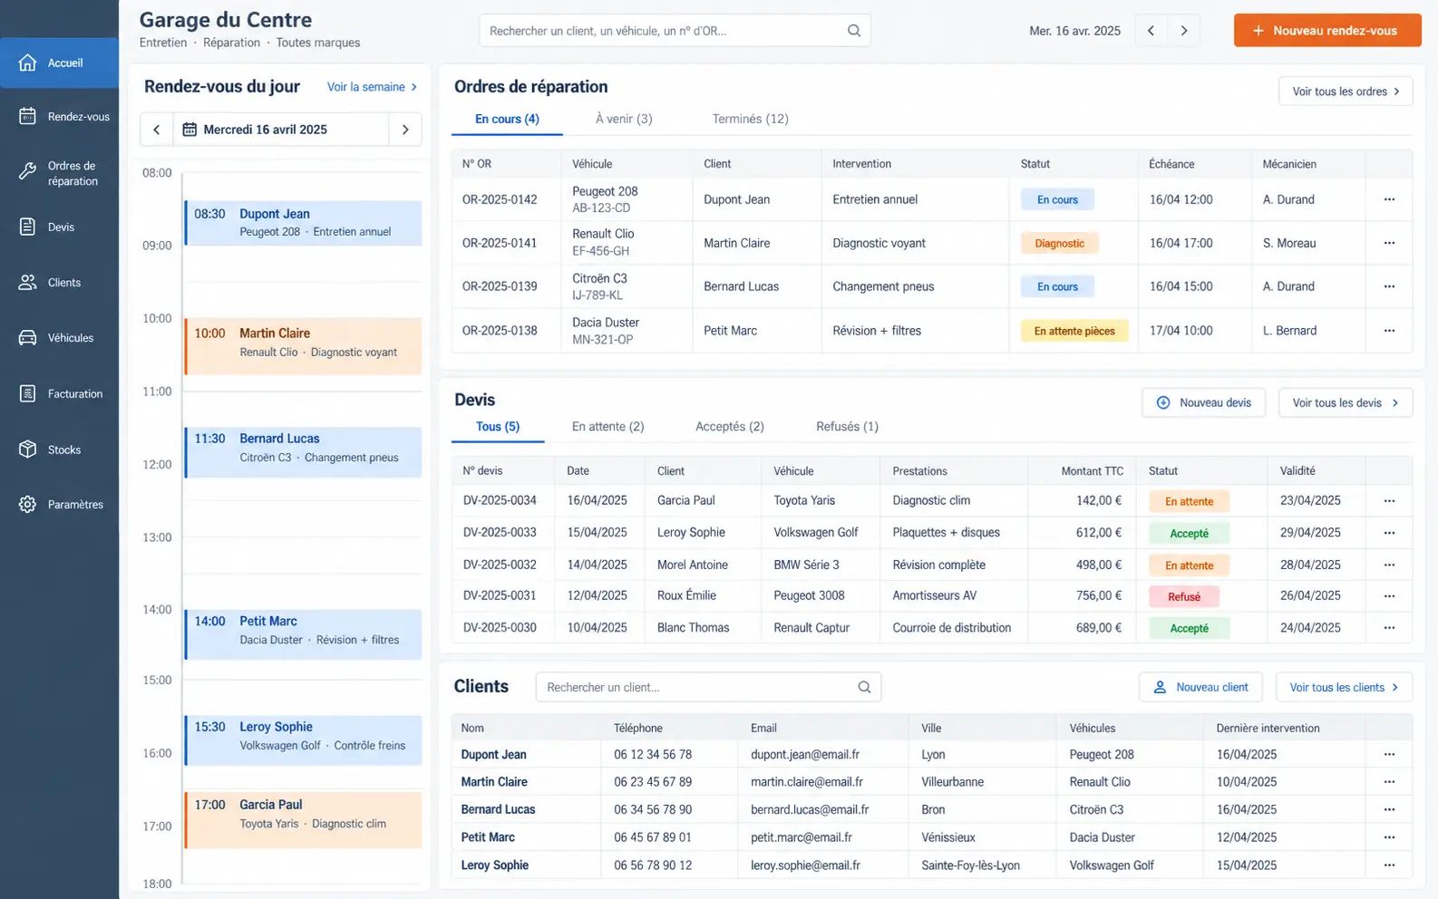1438x899 pixels.
Task: Open the Clients people icon in sidebar
Action: (28, 283)
